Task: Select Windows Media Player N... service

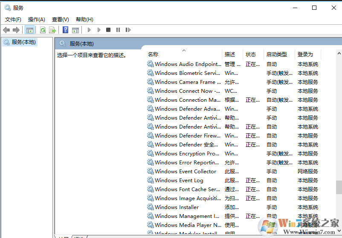Action: [x=232, y=225]
